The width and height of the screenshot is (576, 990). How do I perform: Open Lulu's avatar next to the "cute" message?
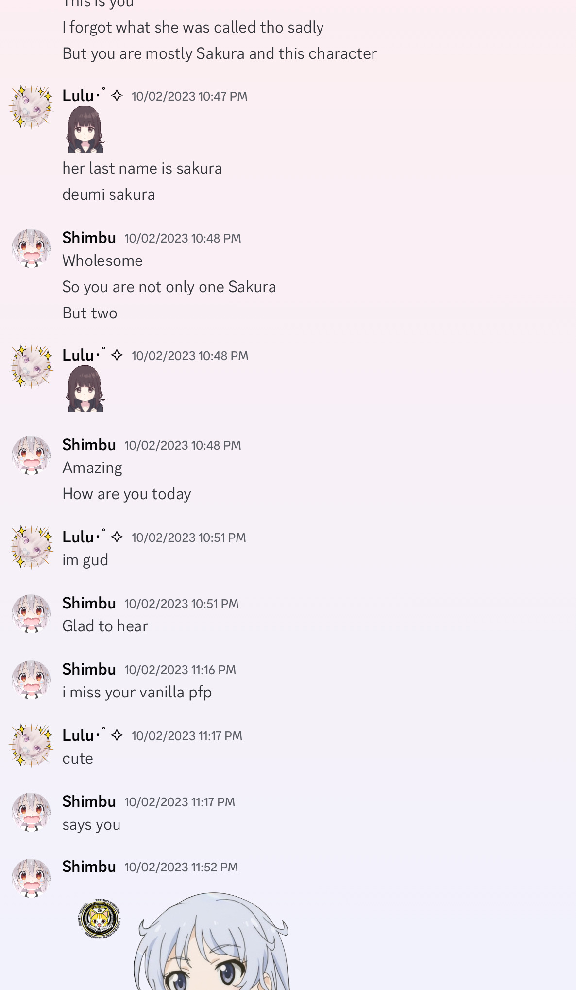31,746
